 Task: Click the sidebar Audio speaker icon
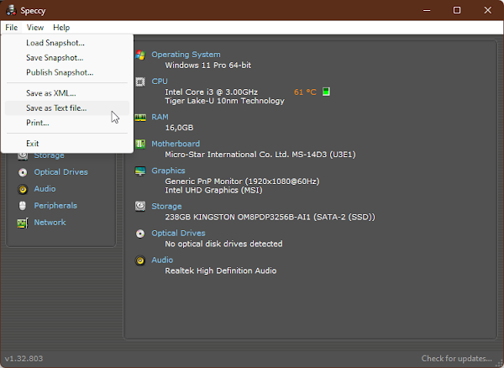point(23,189)
